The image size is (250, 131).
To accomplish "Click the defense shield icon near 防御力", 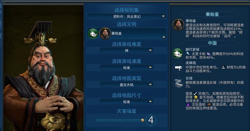I will point(195,94).
